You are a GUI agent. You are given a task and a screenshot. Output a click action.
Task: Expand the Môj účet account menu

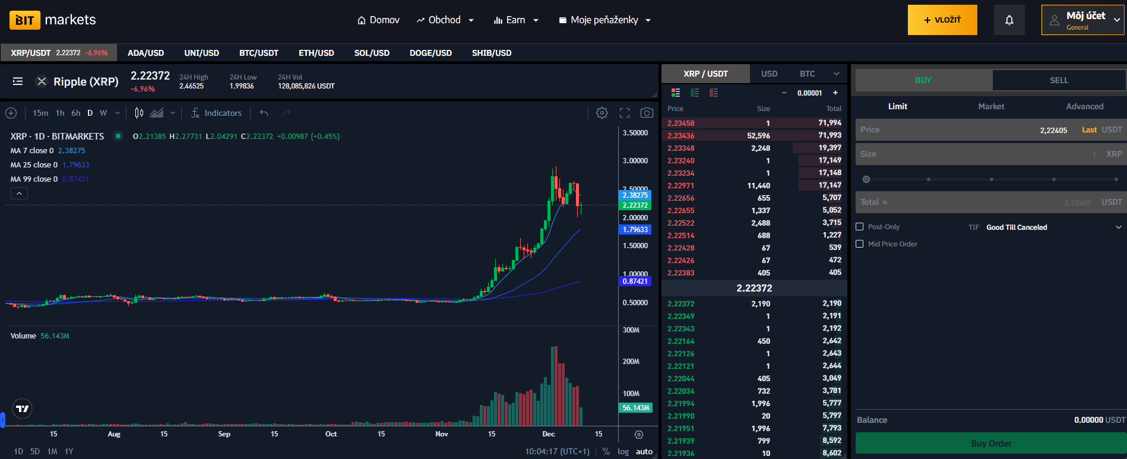[x=1082, y=20]
